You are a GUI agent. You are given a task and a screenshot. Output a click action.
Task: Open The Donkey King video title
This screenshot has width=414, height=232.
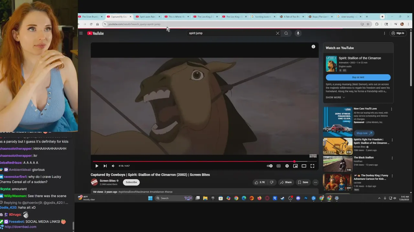(371, 177)
